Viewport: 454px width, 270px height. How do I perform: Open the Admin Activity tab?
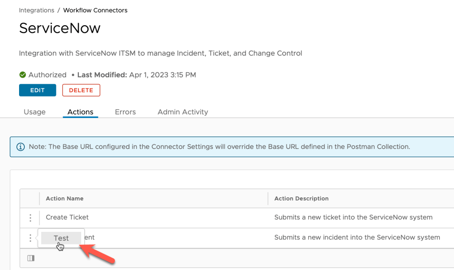tap(182, 112)
